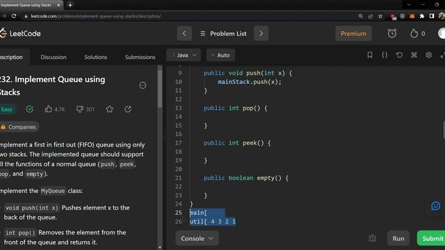This screenshot has width=445, height=250.
Task: Click the text 'util[ 4 3 2 1'
Action: (213, 222)
